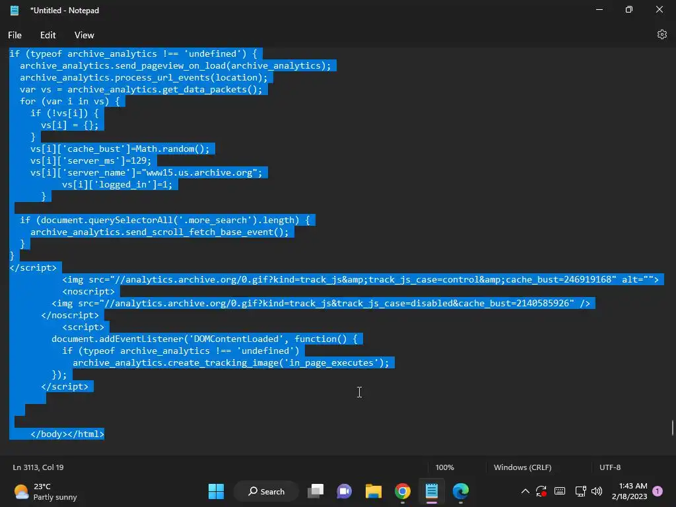Viewport: 676px width, 507px height.
Task: Open Notepad settings gear
Action: click(x=661, y=34)
